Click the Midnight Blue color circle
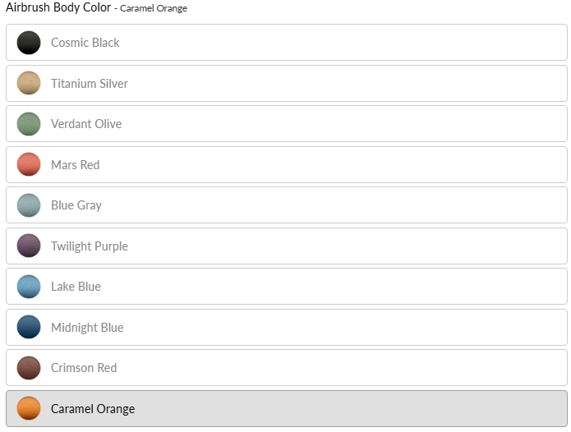The height and width of the screenshot is (432, 571). [29, 327]
